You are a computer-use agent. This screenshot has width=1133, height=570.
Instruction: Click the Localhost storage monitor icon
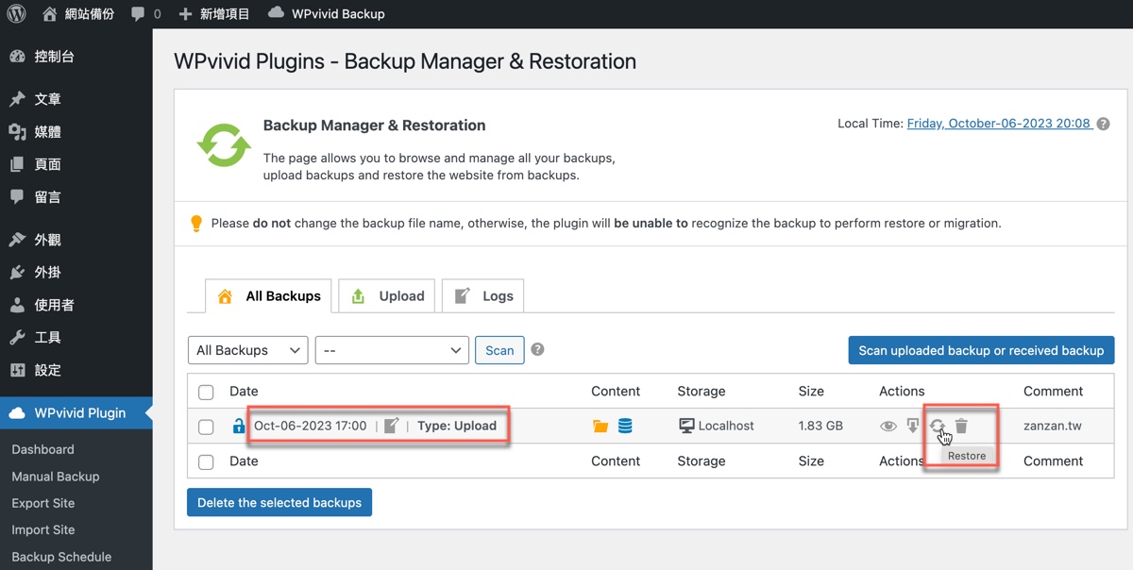686,427
